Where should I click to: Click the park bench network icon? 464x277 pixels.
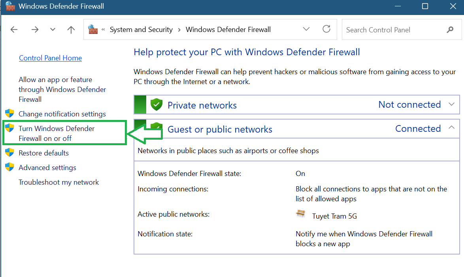pos(300,213)
